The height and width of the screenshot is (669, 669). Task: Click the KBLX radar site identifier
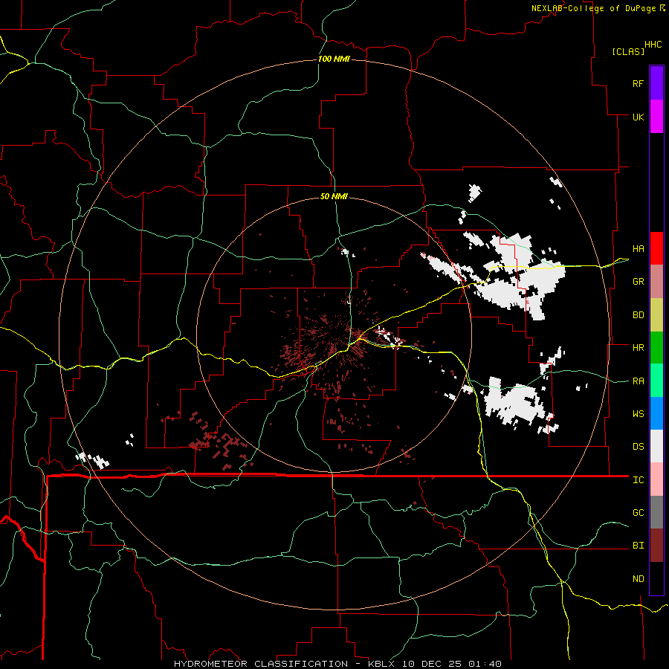coord(383,664)
